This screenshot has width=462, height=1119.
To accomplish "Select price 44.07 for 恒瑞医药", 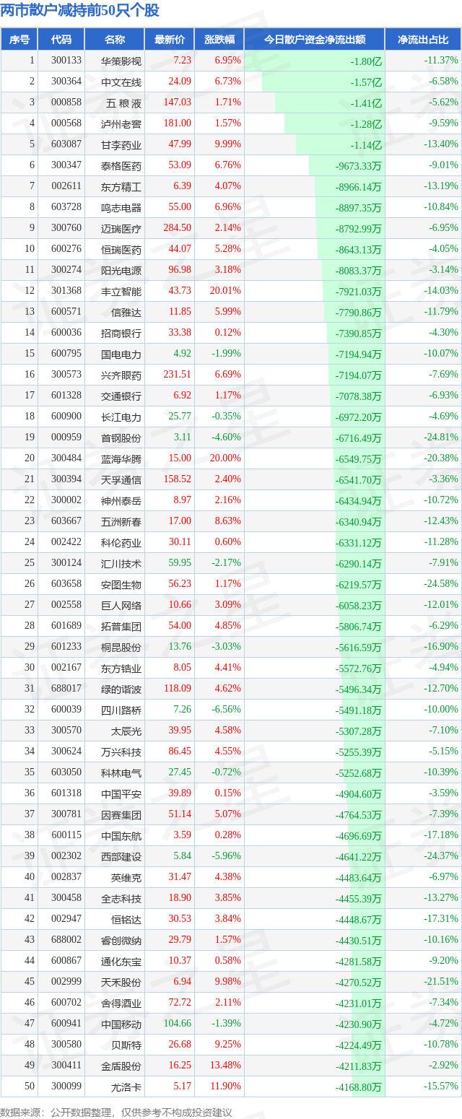I will tap(180, 249).
